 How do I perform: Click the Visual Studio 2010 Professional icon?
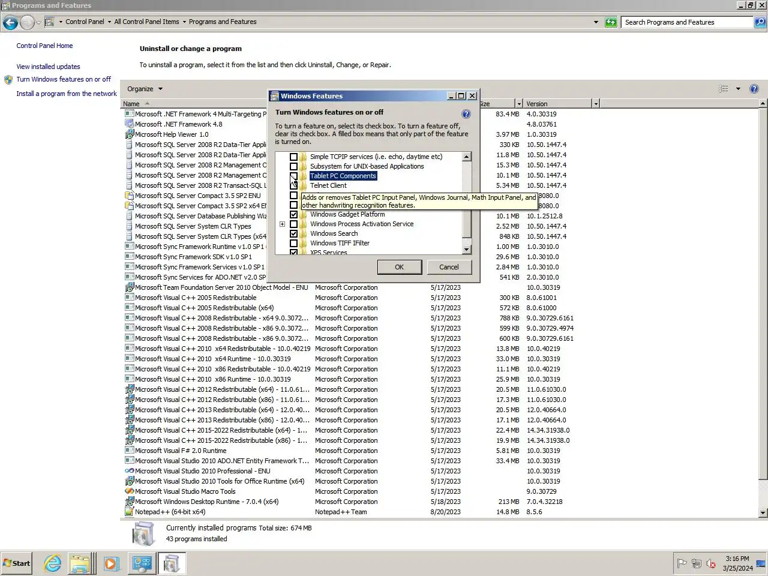129,471
